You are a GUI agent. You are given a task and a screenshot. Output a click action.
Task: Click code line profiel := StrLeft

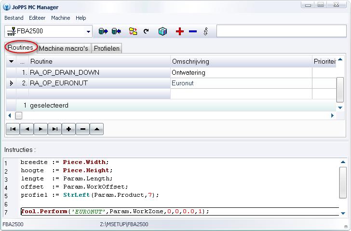tap(90, 195)
